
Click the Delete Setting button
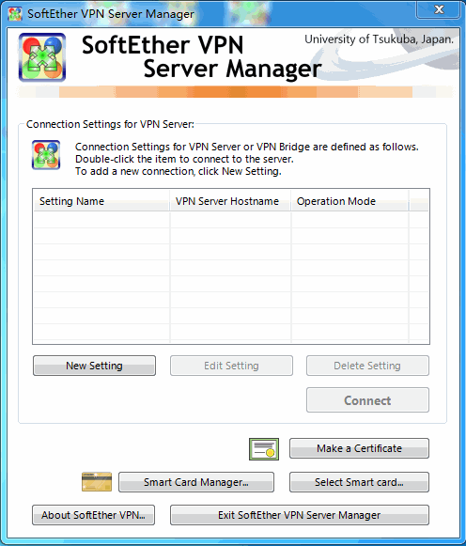367,366
